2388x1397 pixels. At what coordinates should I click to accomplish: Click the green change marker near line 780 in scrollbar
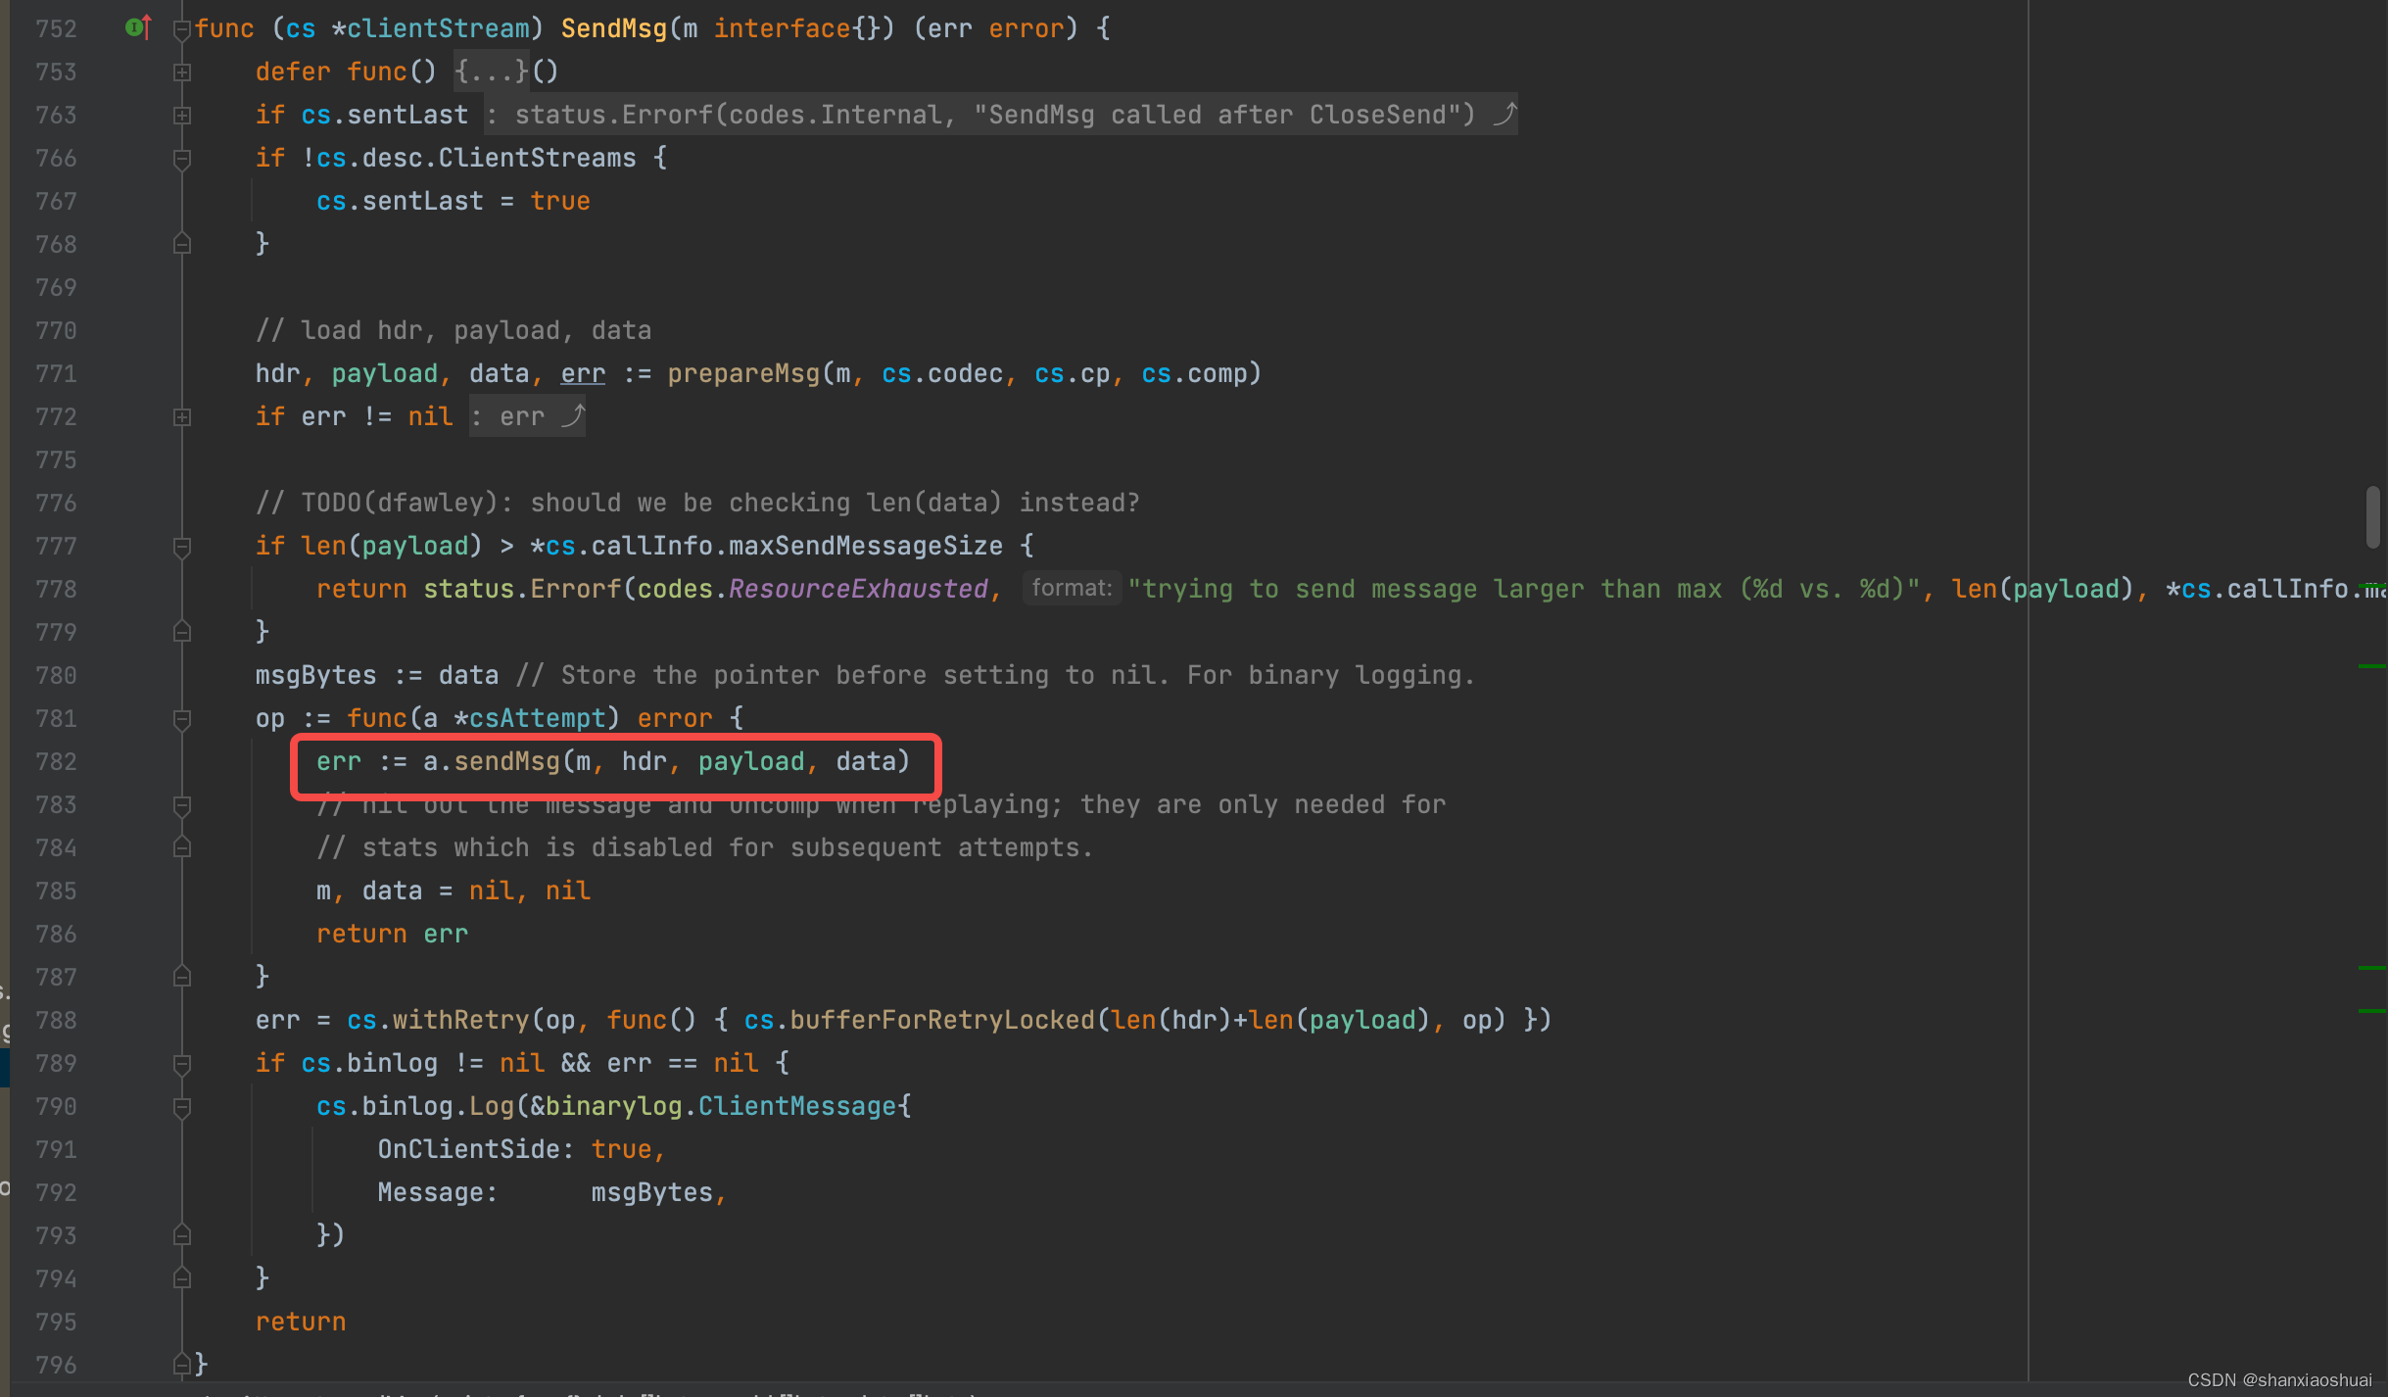click(x=2371, y=666)
